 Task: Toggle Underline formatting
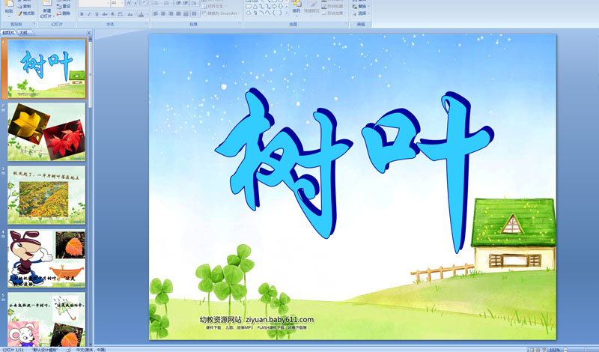coord(97,14)
